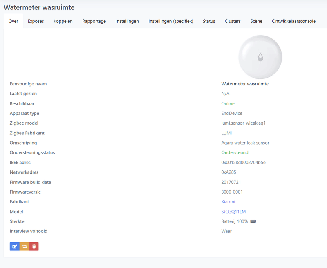Click the green Ondersteund support status
This screenshot has width=327, height=268.
tap(235, 152)
